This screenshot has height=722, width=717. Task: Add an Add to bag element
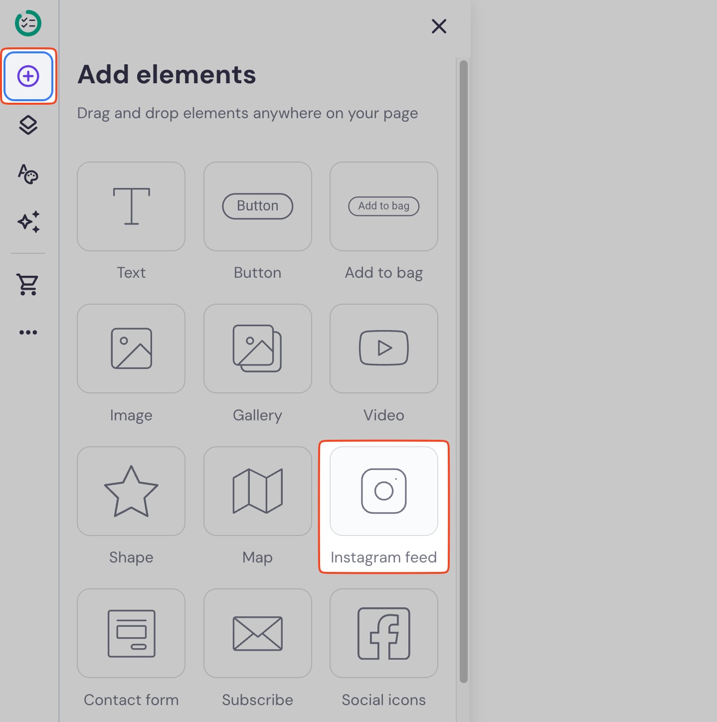coord(383,206)
